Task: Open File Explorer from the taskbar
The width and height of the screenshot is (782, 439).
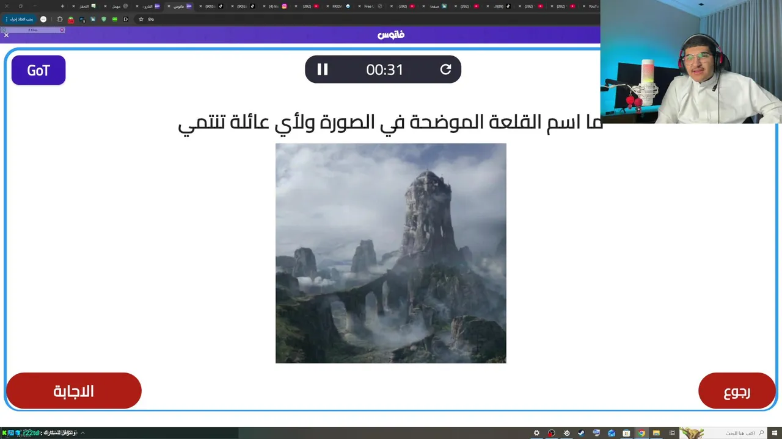Action: [x=656, y=433]
